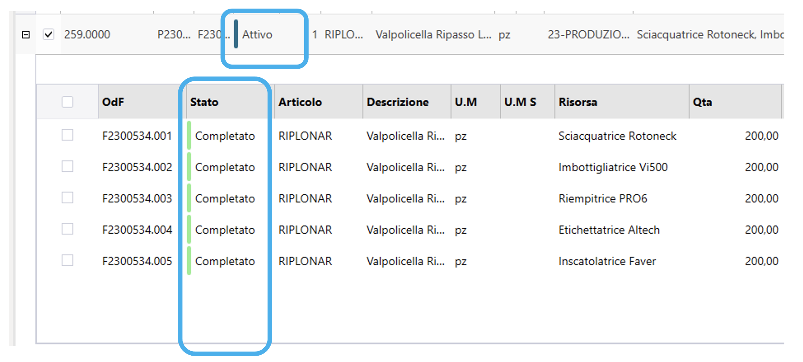Click the dark status bar beside Attivo
The image size is (803, 362).
(236, 34)
